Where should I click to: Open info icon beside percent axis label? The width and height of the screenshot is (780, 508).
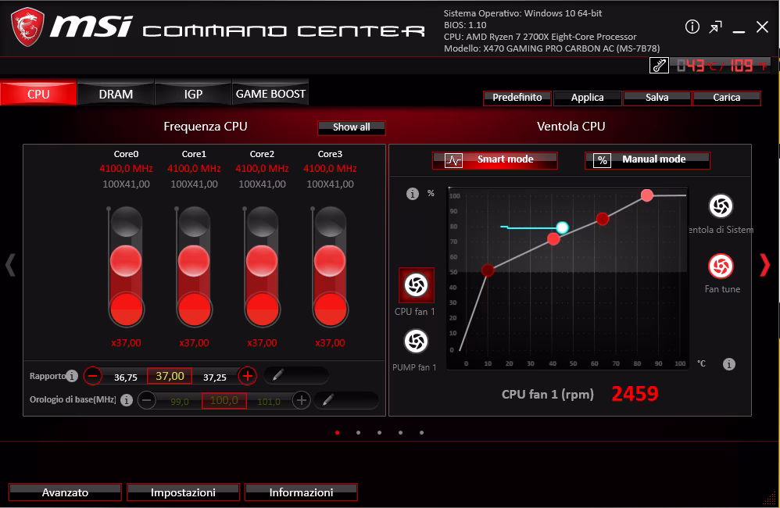point(413,194)
